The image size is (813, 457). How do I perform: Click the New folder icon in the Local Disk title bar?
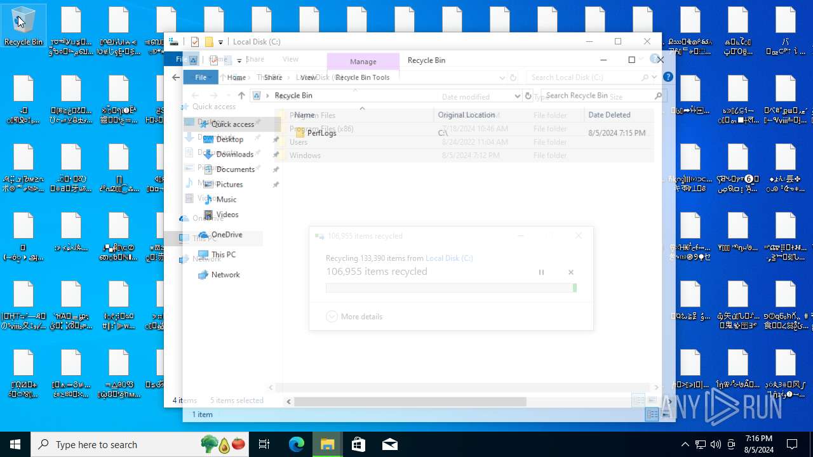click(208, 42)
